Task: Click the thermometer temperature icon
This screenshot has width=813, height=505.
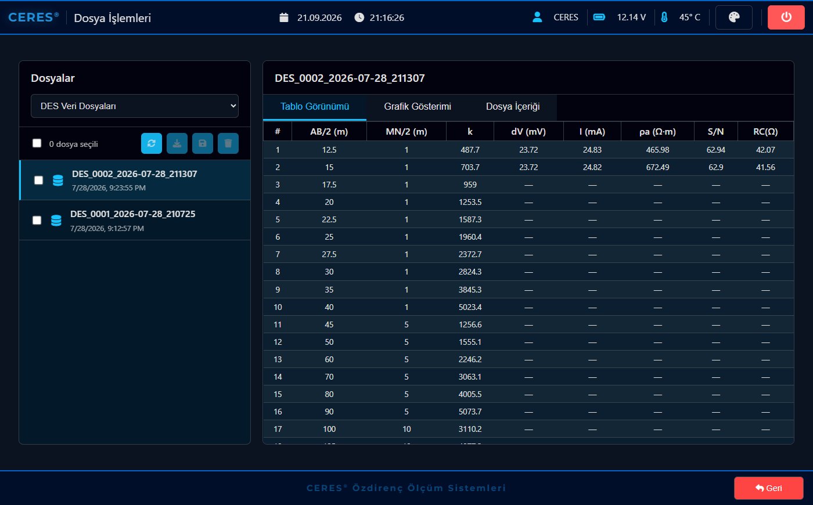Action: 664,17
